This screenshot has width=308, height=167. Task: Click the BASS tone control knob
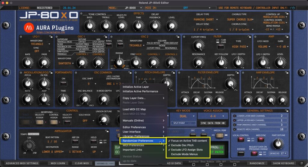(x=90, y=26)
